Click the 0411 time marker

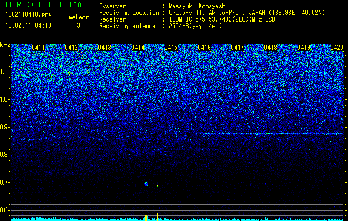pyautogui.click(x=38, y=48)
